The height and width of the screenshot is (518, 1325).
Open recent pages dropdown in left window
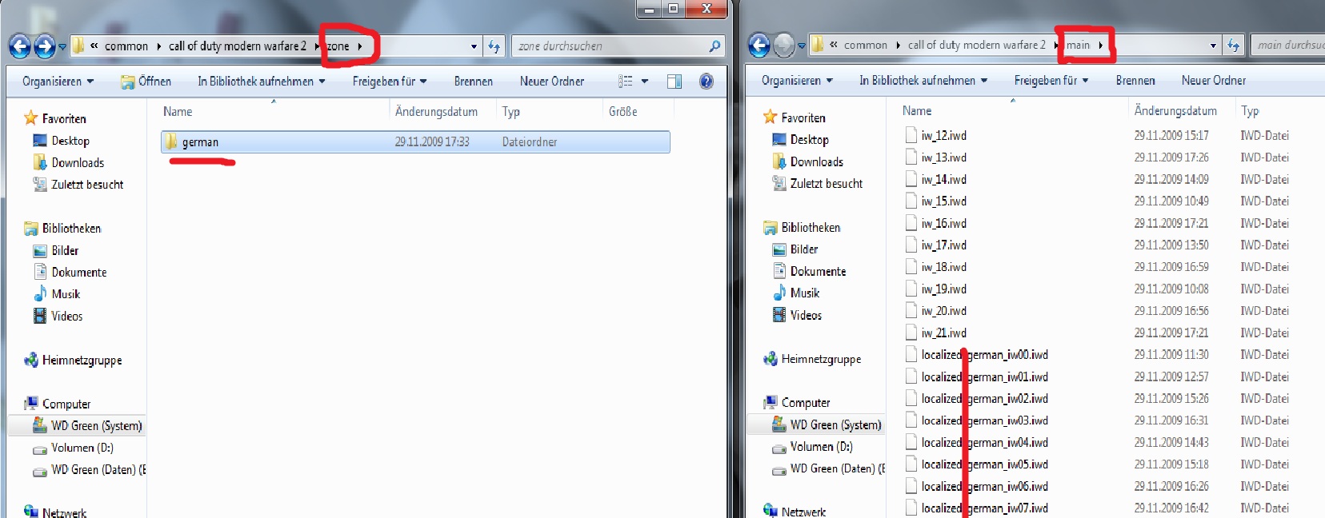(62, 47)
